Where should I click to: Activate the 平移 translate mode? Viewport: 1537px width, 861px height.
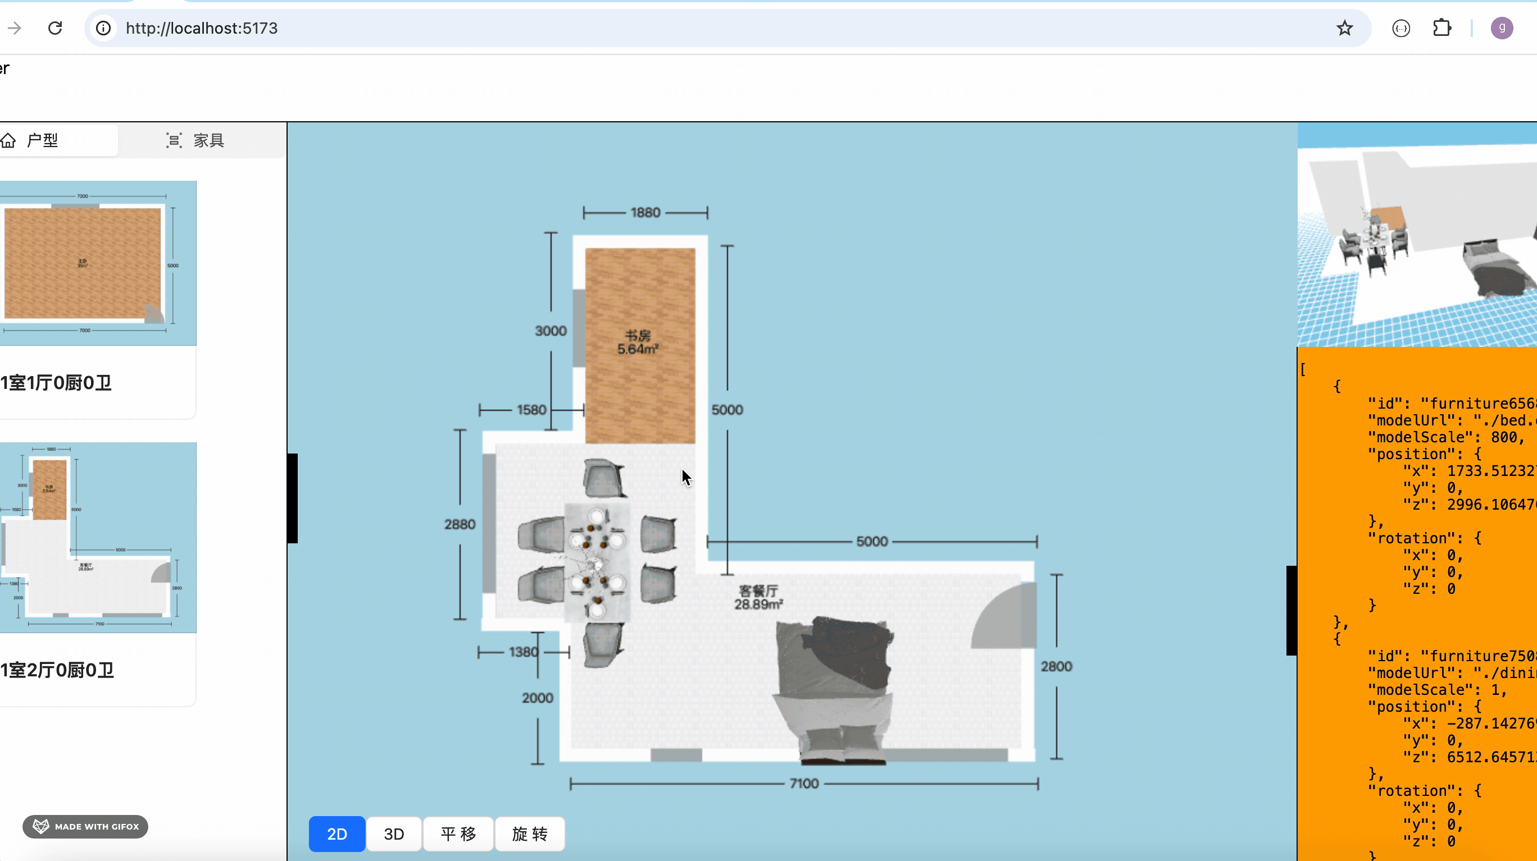coord(458,833)
